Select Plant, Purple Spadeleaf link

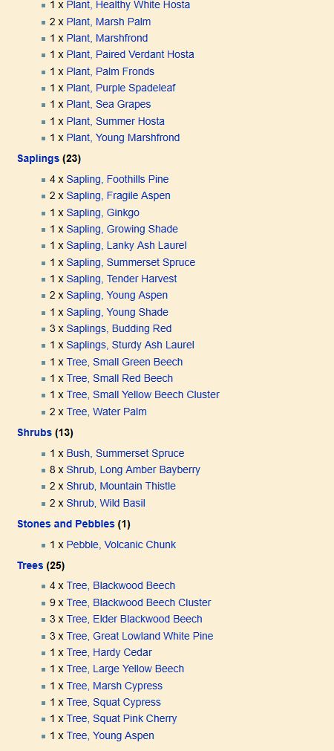pos(121,88)
